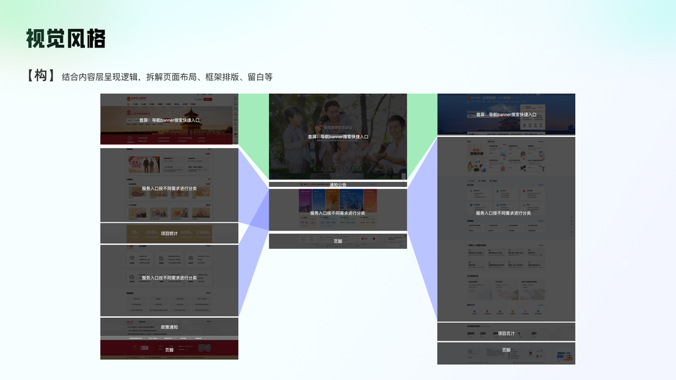The image size is (676, 380).
Task: Select the blue site's 页脚 footer section
Action: (506, 353)
